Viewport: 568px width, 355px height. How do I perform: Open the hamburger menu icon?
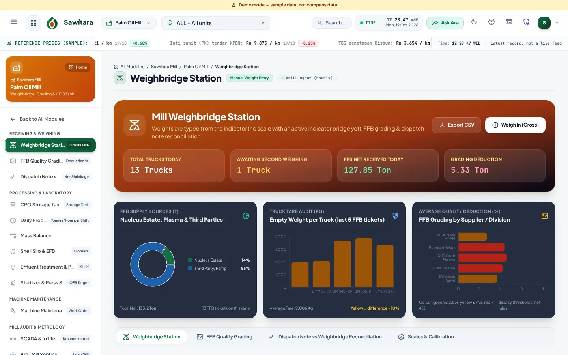pyautogui.click(x=14, y=22)
